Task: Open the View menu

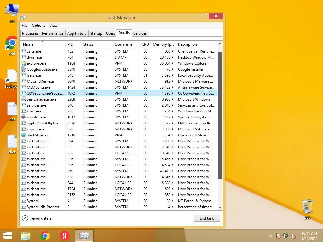Action: pyautogui.click(x=53, y=26)
